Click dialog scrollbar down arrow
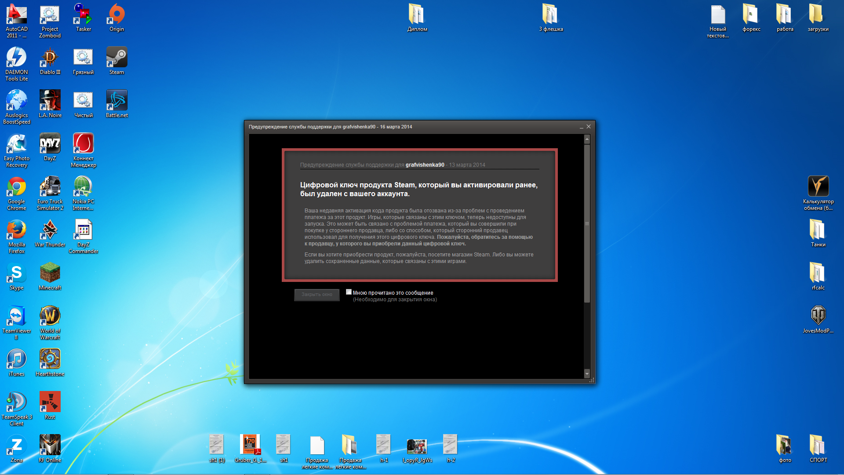 587,374
